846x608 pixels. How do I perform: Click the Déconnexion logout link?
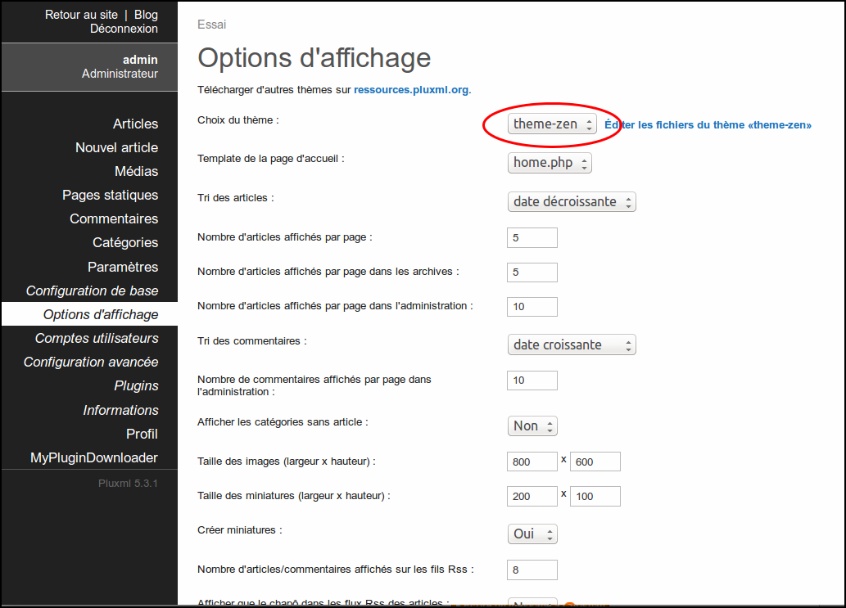point(124,29)
